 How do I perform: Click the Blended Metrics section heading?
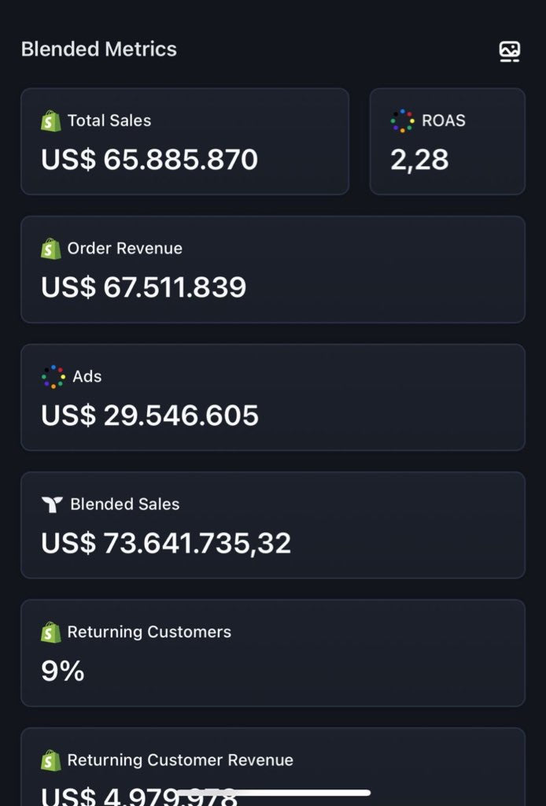coord(99,49)
